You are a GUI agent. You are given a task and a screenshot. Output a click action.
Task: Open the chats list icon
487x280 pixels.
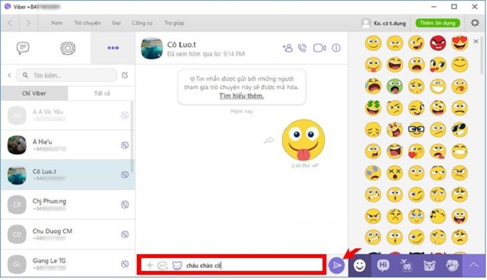click(23, 48)
